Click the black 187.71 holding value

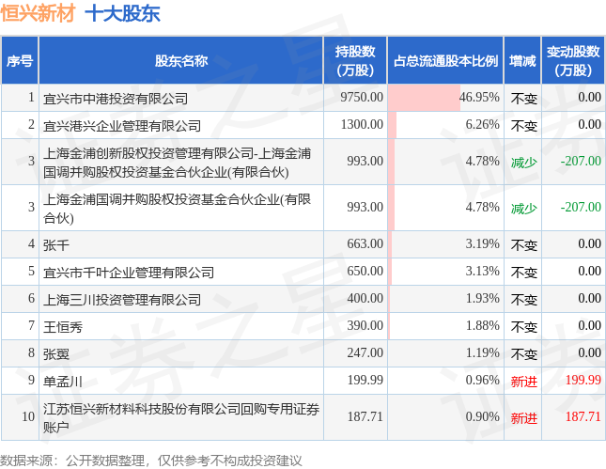coord(365,416)
